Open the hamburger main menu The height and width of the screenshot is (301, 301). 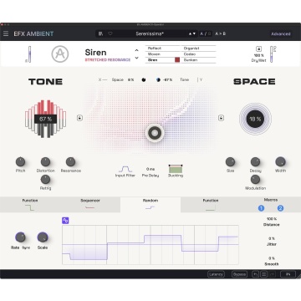coord(6,33)
